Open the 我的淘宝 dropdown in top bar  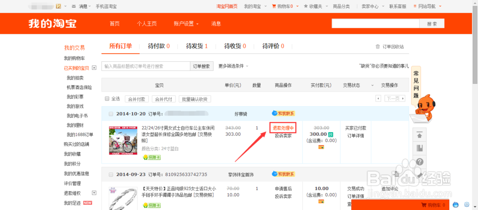coord(265,6)
